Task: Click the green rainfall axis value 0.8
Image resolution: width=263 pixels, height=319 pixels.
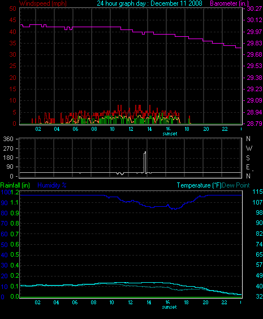Action: (x=15, y=224)
